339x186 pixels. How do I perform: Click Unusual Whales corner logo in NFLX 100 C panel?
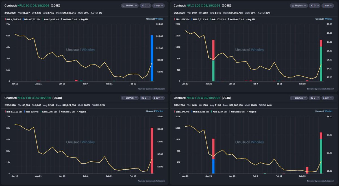coord(324,19)
